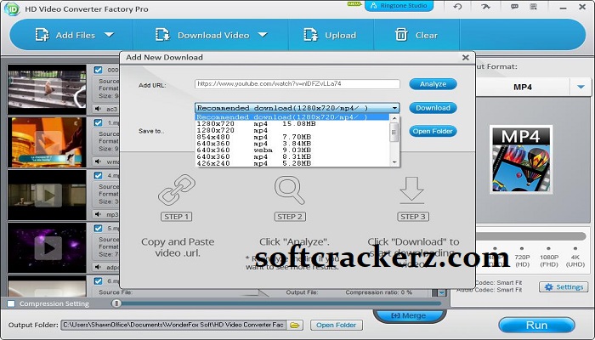Image resolution: width=595 pixels, height=340 pixels.
Task: Click the Step 1 chain link icon
Action: [x=177, y=190]
